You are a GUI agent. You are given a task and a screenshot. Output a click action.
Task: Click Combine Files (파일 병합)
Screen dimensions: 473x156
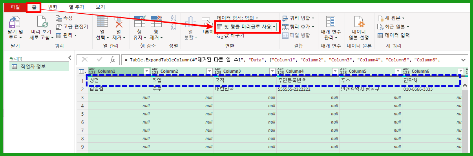296,35
